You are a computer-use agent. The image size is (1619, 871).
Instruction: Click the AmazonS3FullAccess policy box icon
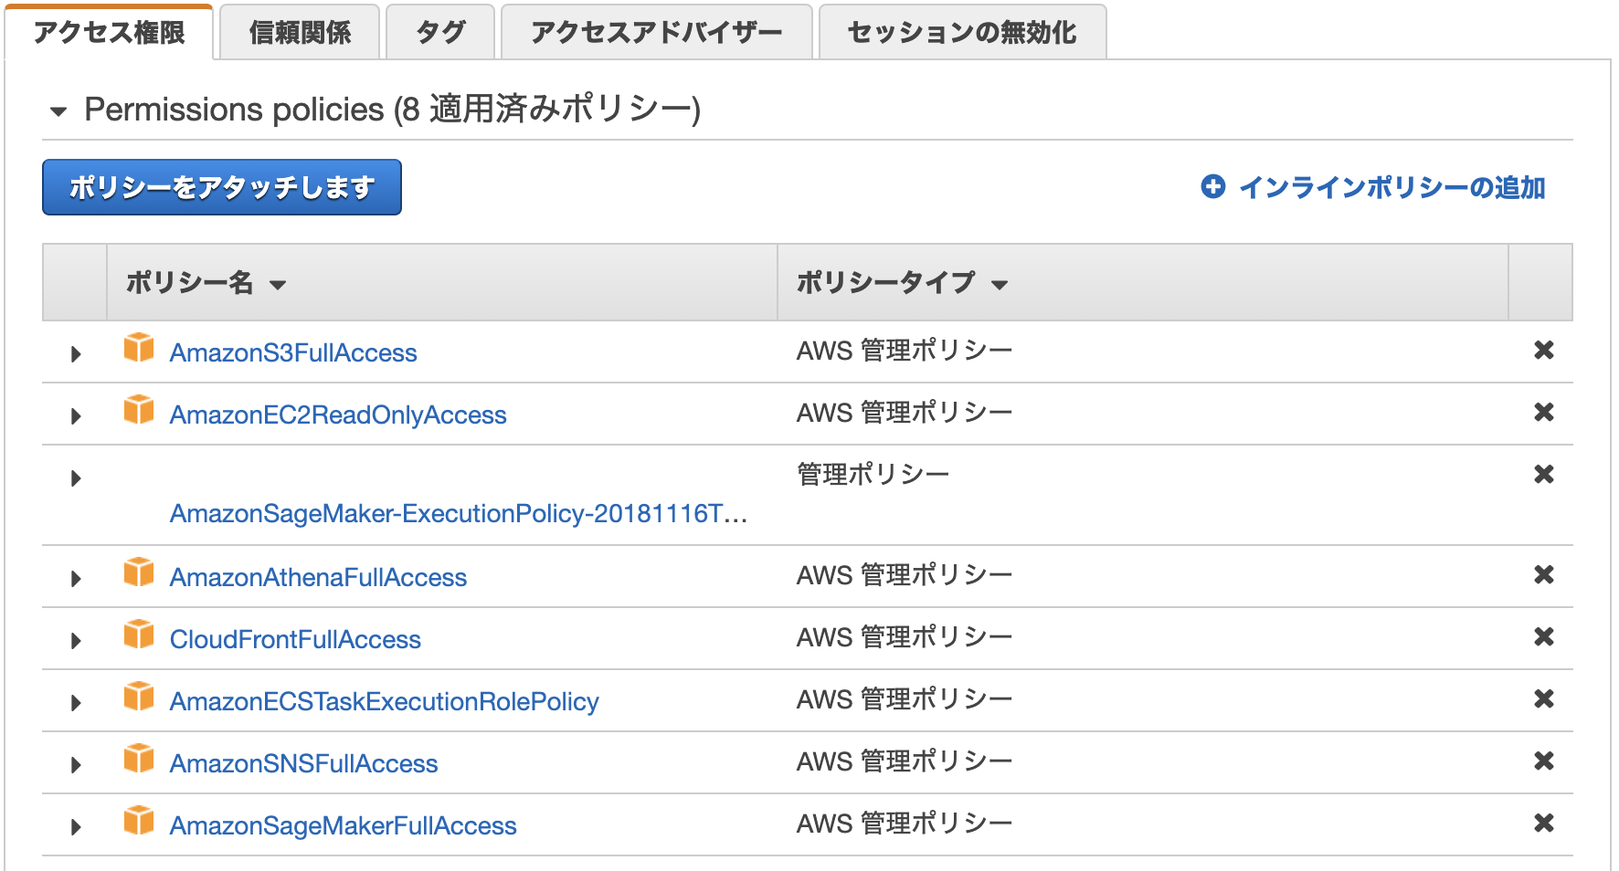[x=139, y=348]
